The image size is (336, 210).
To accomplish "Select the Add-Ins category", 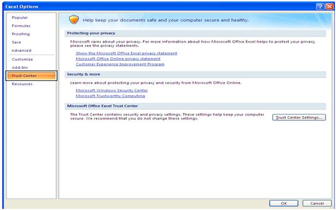I will [x=20, y=67].
